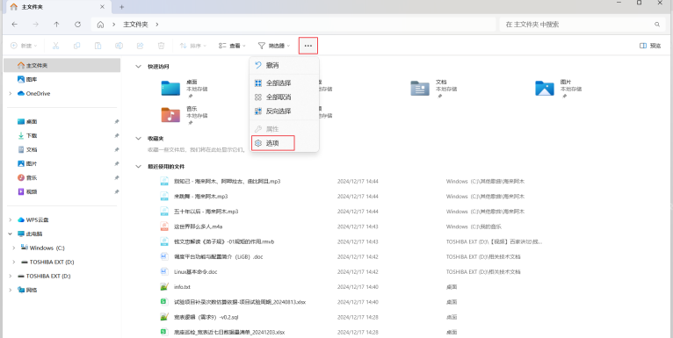Click the 文档 folder icon in Quick access

point(420,88)
